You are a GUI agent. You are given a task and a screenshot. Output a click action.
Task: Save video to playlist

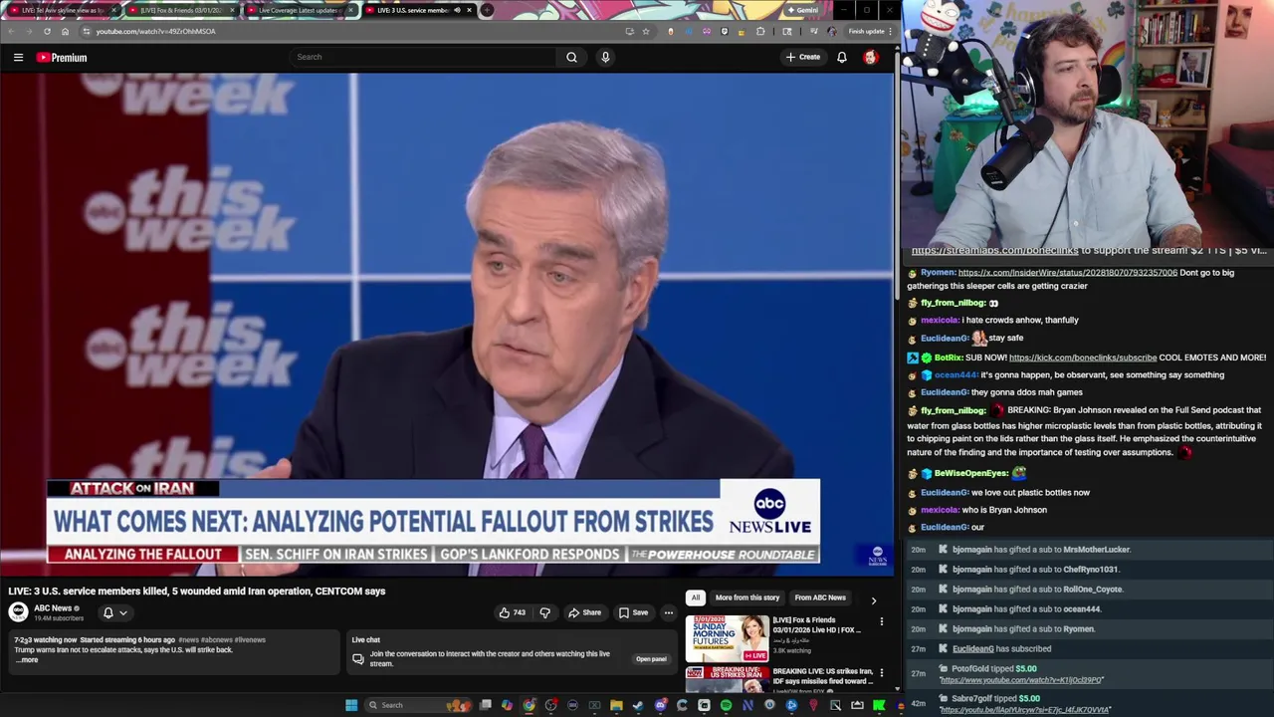coord(633,612)
